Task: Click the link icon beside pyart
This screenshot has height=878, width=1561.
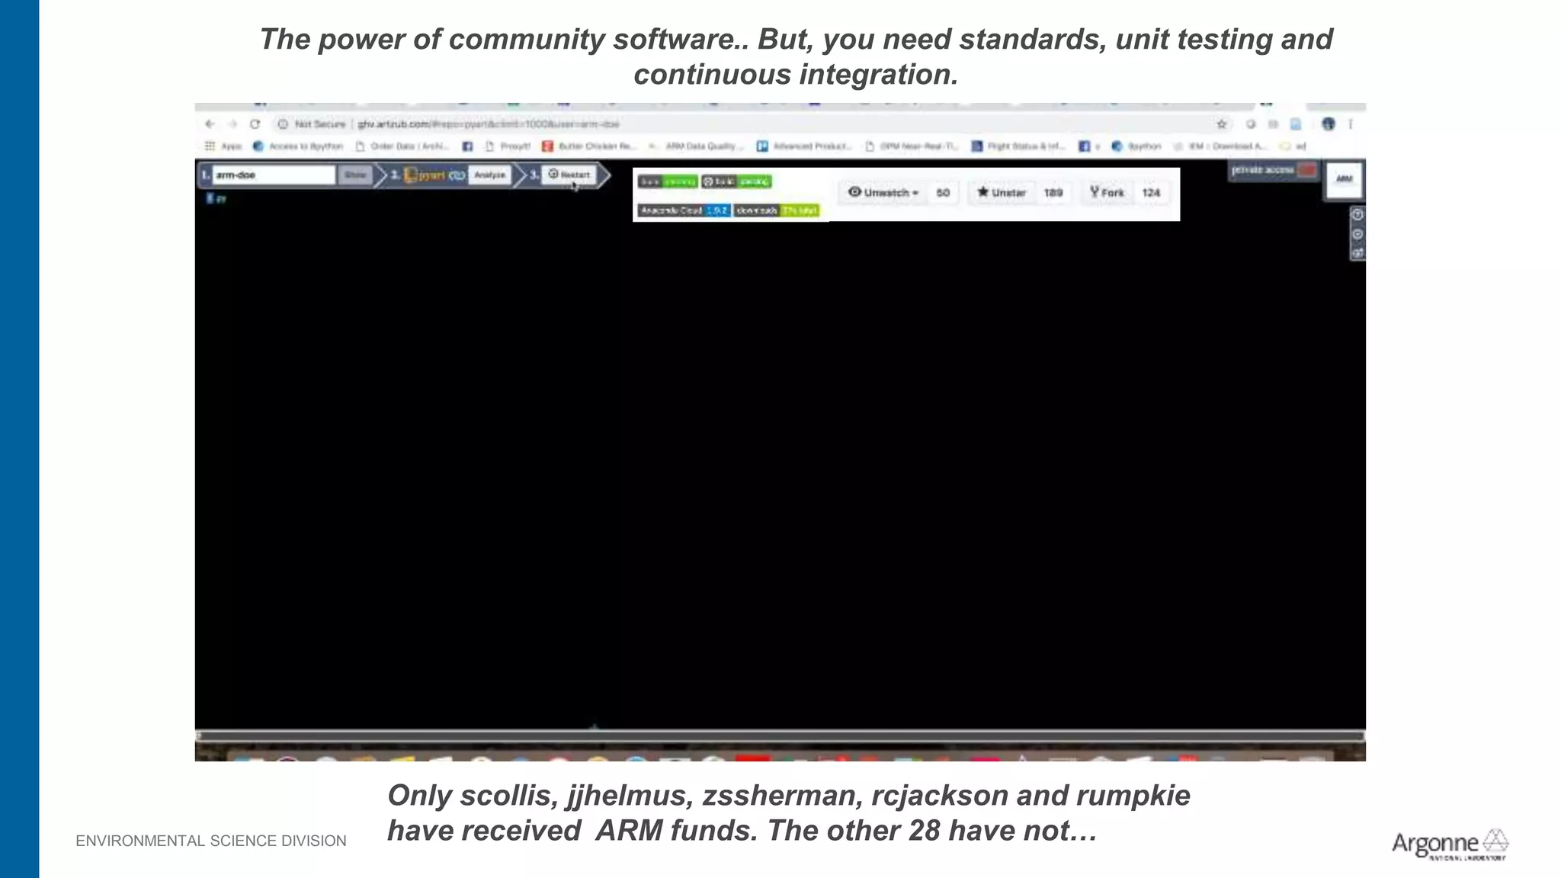Action: 457,175
